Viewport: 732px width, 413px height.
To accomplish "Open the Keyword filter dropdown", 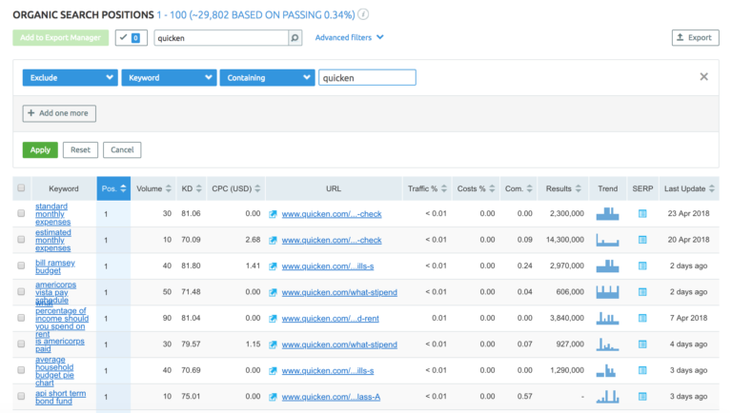I will tap(169, 77).
